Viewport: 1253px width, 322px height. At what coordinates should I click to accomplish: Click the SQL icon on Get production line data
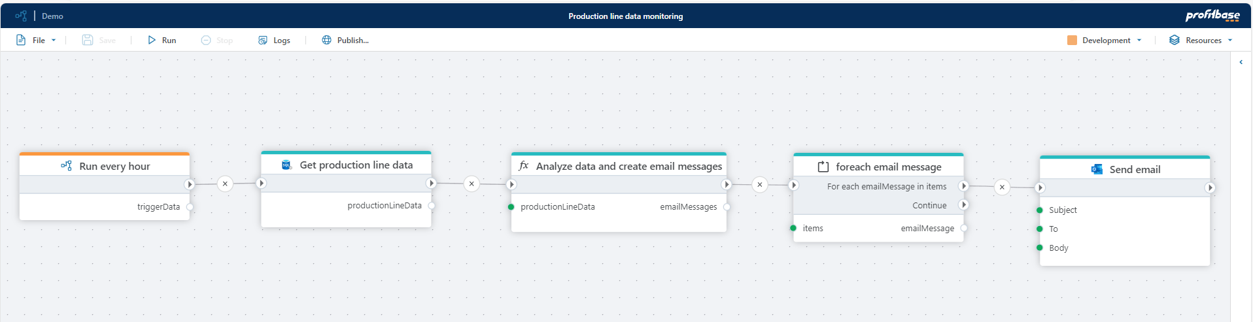coord(286,165)
